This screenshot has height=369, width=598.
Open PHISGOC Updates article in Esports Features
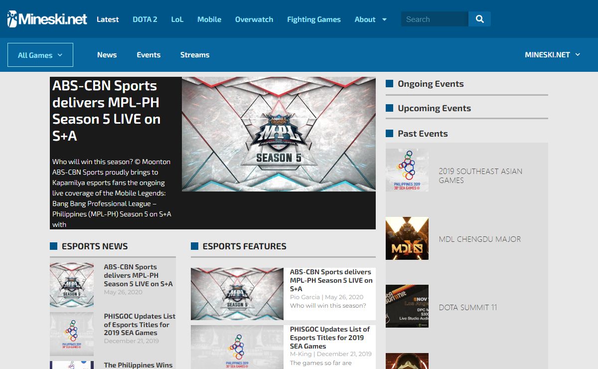click(x=330, y=338)
